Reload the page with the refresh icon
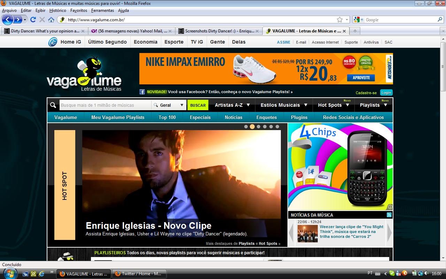446x279 pixels. pyautogui.click(x=33, y=20)
